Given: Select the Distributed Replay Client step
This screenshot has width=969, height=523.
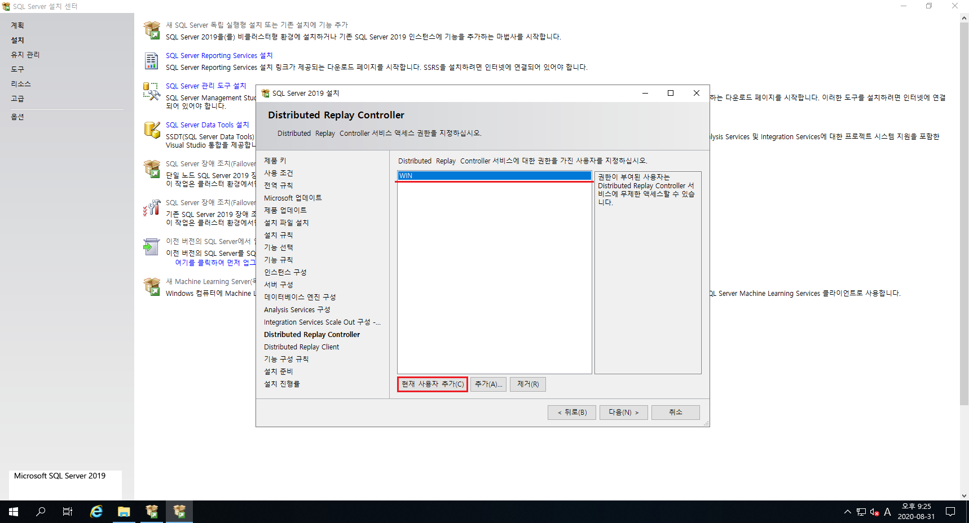Looking at the screenshot, I should [x=302, y=347].
